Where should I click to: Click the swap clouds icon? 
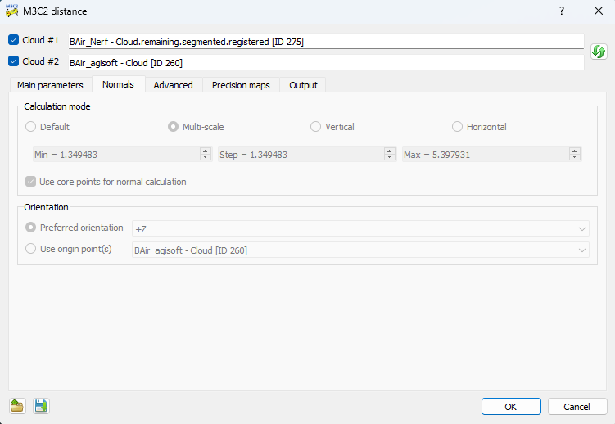599,52
